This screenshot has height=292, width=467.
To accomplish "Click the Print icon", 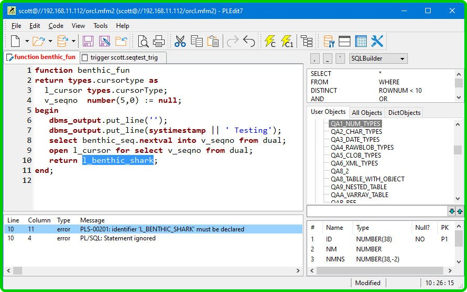I will coord(158,41).
